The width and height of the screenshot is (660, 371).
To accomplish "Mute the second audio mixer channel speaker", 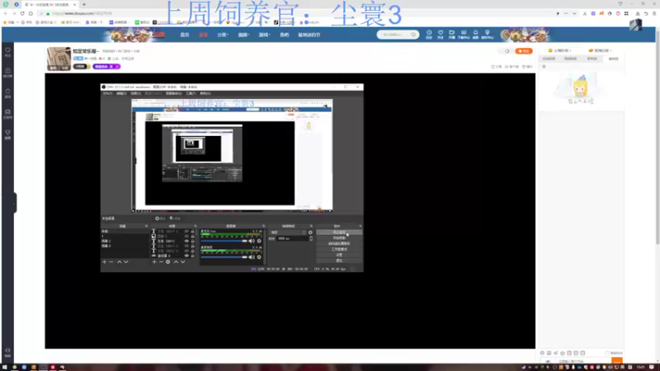I will point(252,257).
